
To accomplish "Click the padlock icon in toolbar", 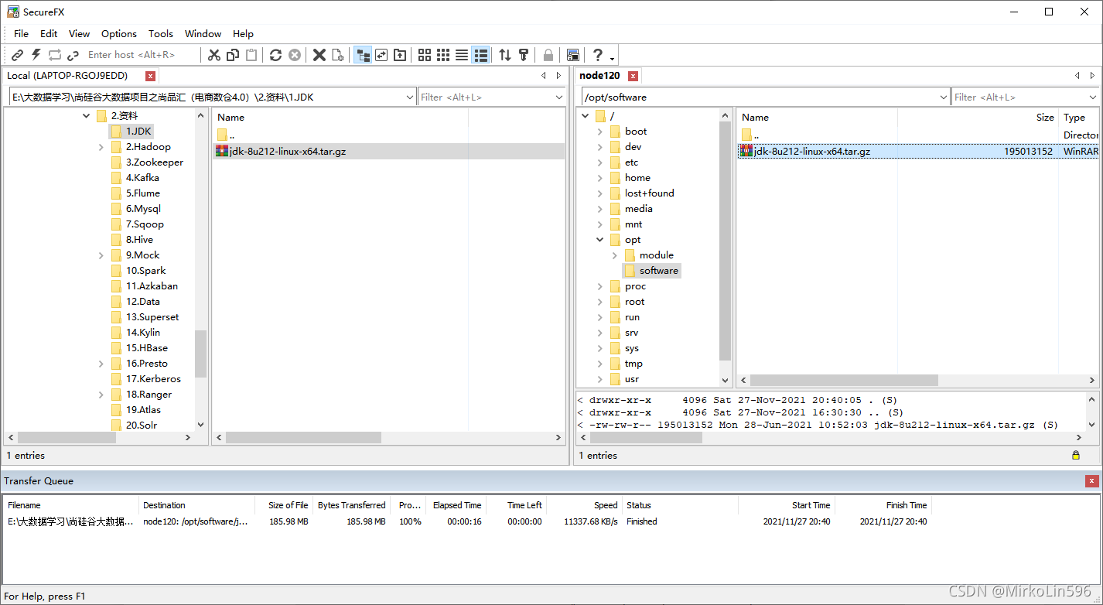I will tap(548, 55).
